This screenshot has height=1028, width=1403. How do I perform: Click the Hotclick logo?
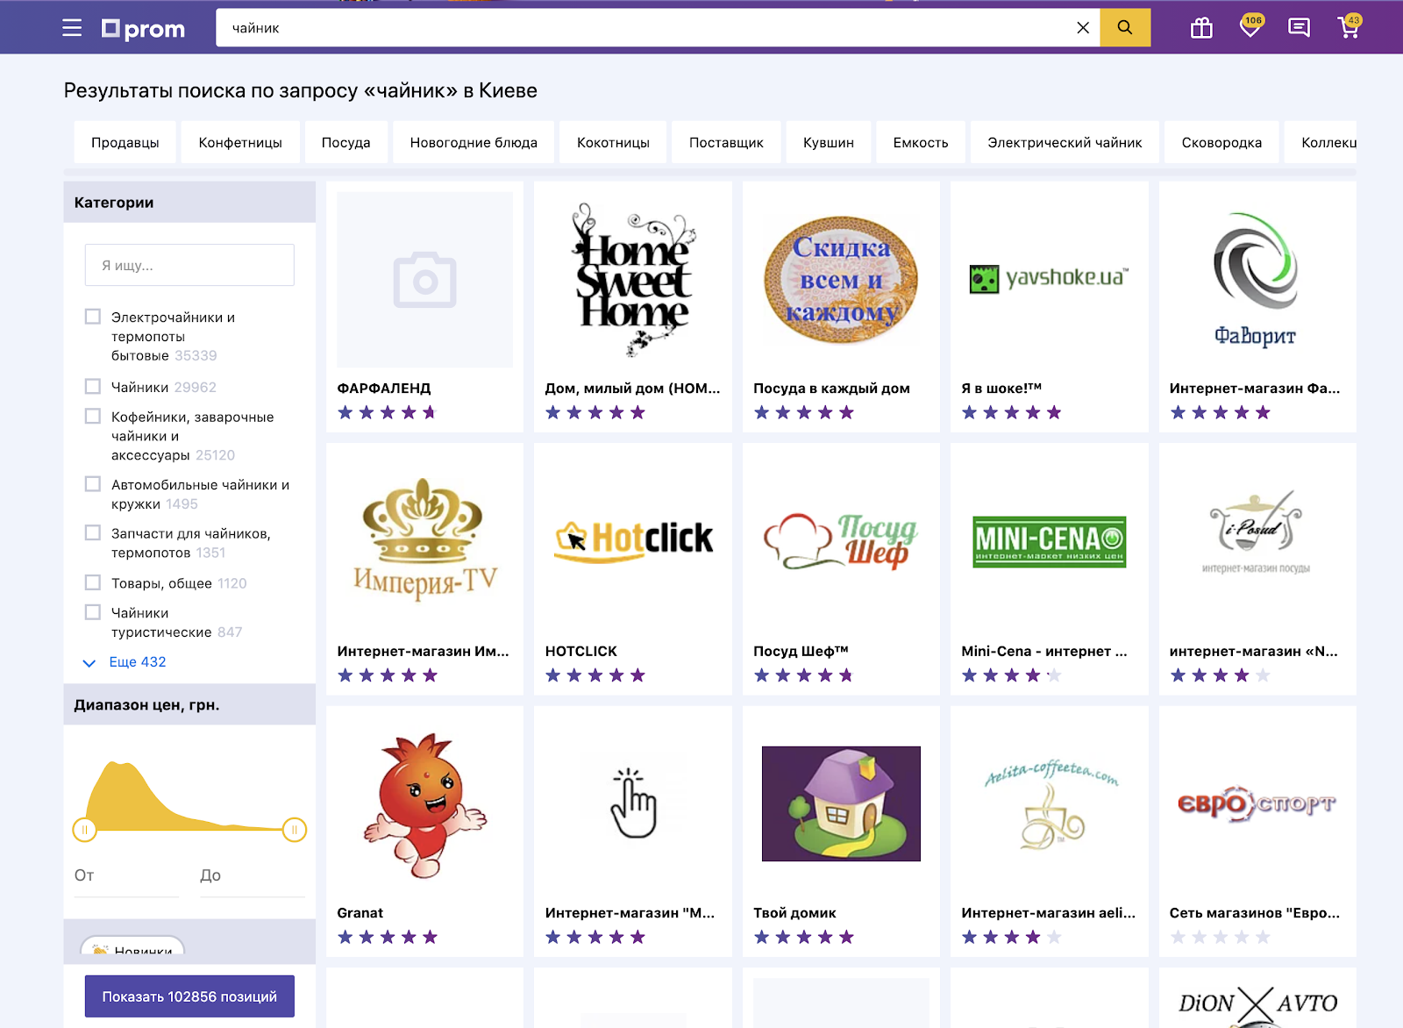[x=633, y=539]
